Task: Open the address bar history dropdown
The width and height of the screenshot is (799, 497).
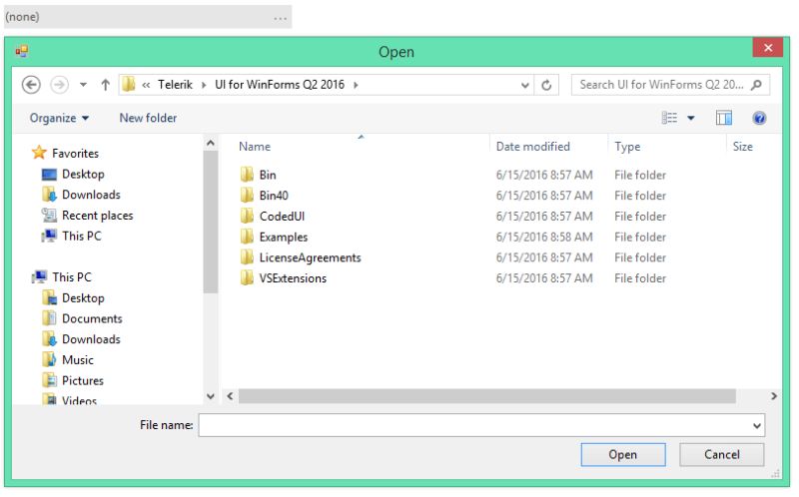Action: point(525,85)
